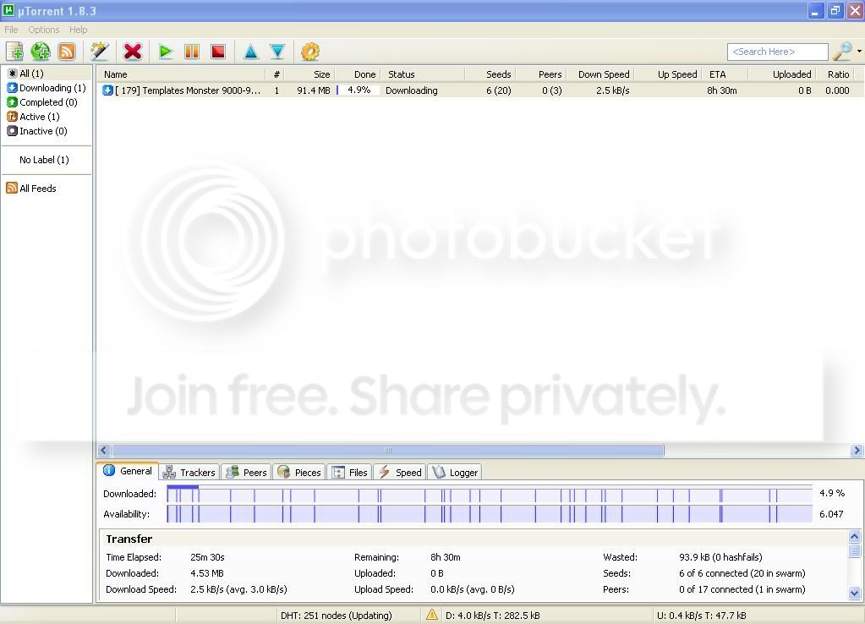Viewport: 865px width, 624px height.
Task: Click the 4.9% progress bar cell
Action: [x=358, y=90]
